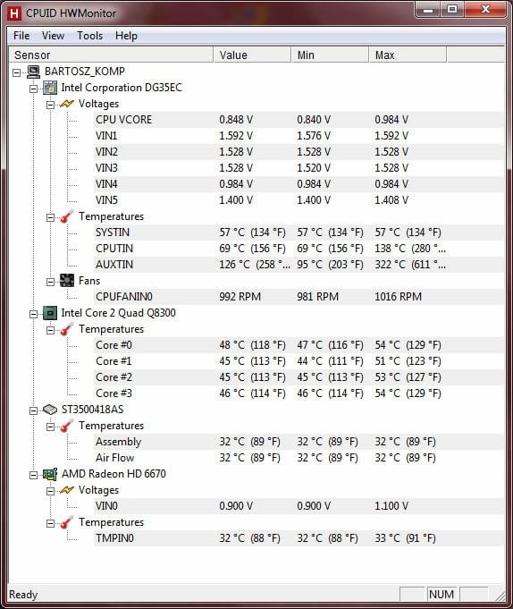
Task: Select the CPU VCORE row
Action: pyautogui.click(x=299, y=120)
